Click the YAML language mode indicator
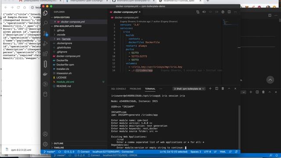The width and height of the screenshot is (281, 158). pos(223,152)
